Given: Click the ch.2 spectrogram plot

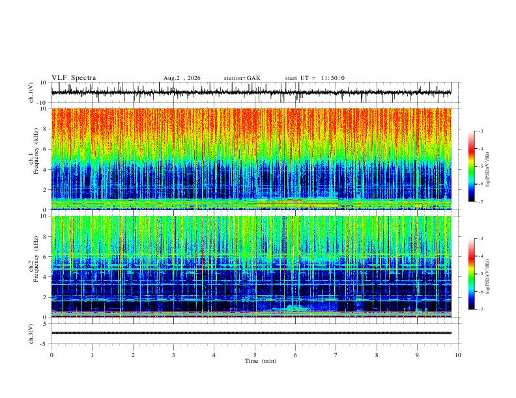Looking at the screenshot, I should [x=251, y=267].
